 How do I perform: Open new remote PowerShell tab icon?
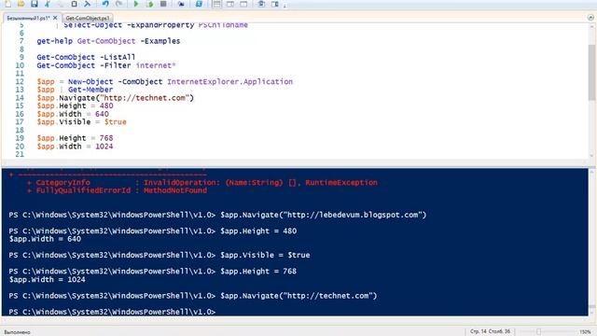point(181,4)
